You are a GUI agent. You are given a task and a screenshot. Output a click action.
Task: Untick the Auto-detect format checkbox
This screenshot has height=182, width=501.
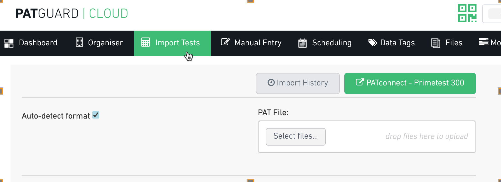point(96,115)
